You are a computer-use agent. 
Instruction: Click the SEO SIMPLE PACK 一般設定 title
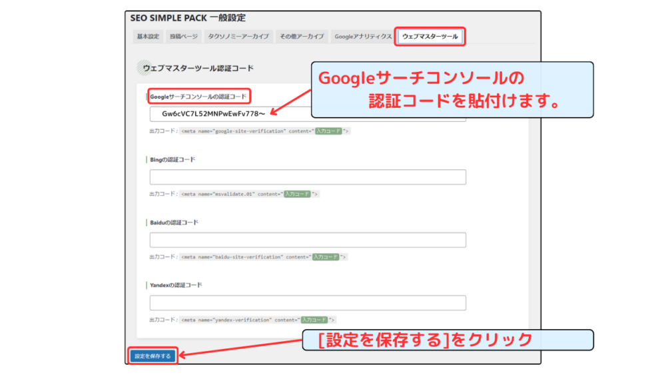tap(188, 18)
